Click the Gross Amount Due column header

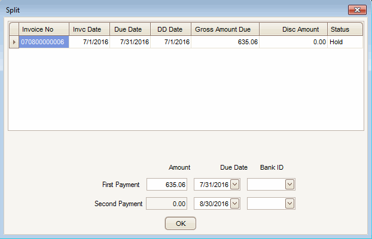click(x=225, y=29)
